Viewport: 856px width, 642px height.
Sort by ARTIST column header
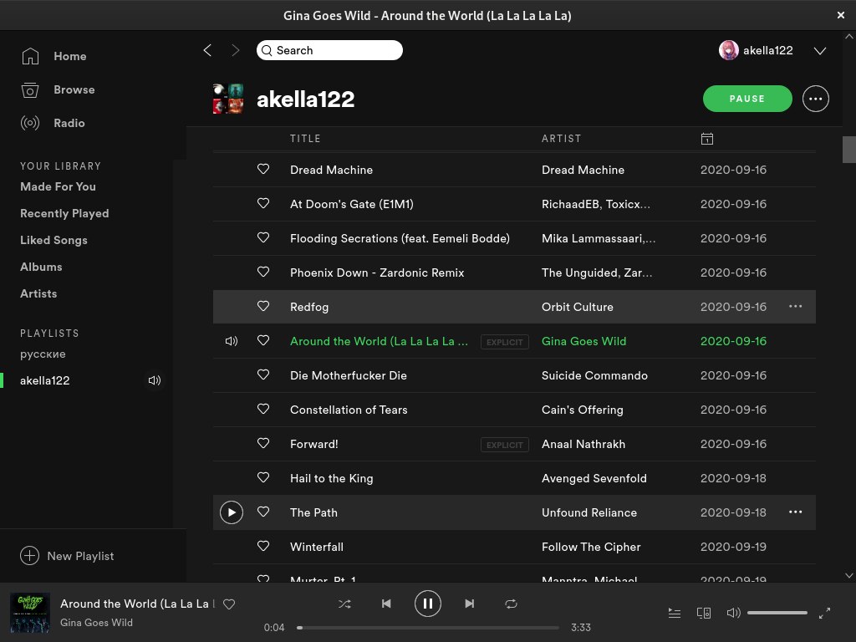[561, 139]
